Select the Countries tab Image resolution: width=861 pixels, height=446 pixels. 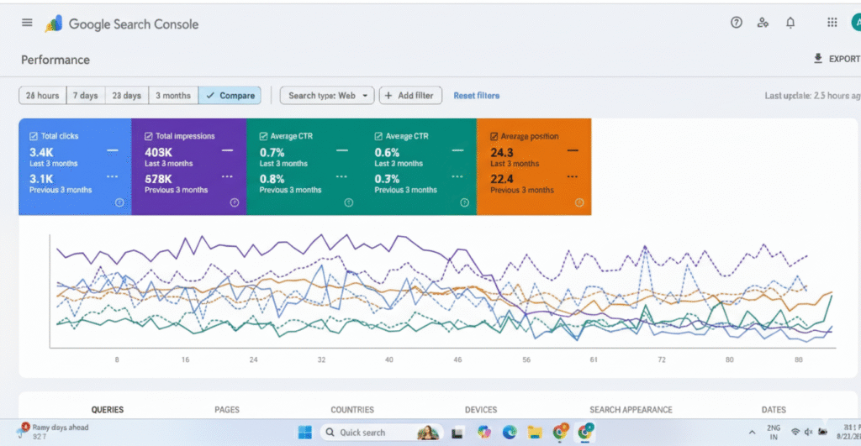[352, 410]
